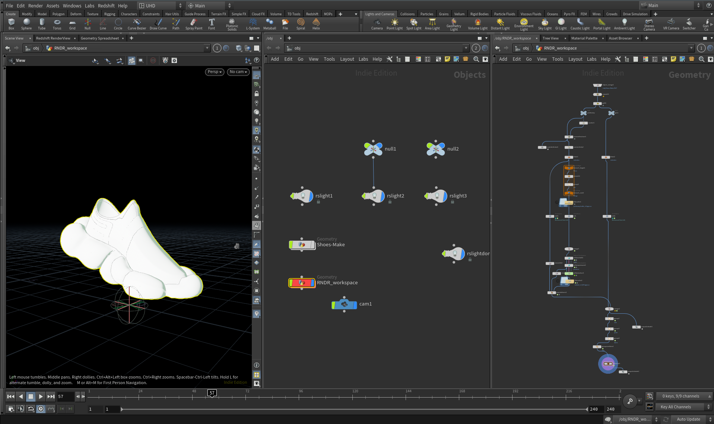Play the timeline forward
Image resolution: width=714 pixels, height=424 pixels.
click(41, 396)
